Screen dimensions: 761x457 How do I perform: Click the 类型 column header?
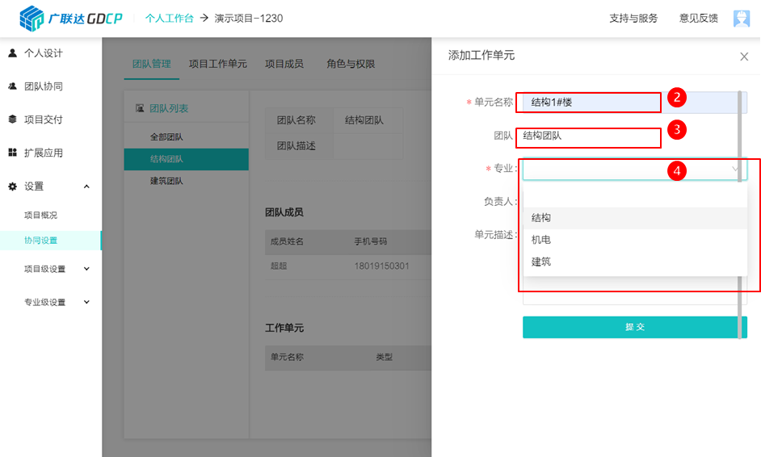pos(385,357)
